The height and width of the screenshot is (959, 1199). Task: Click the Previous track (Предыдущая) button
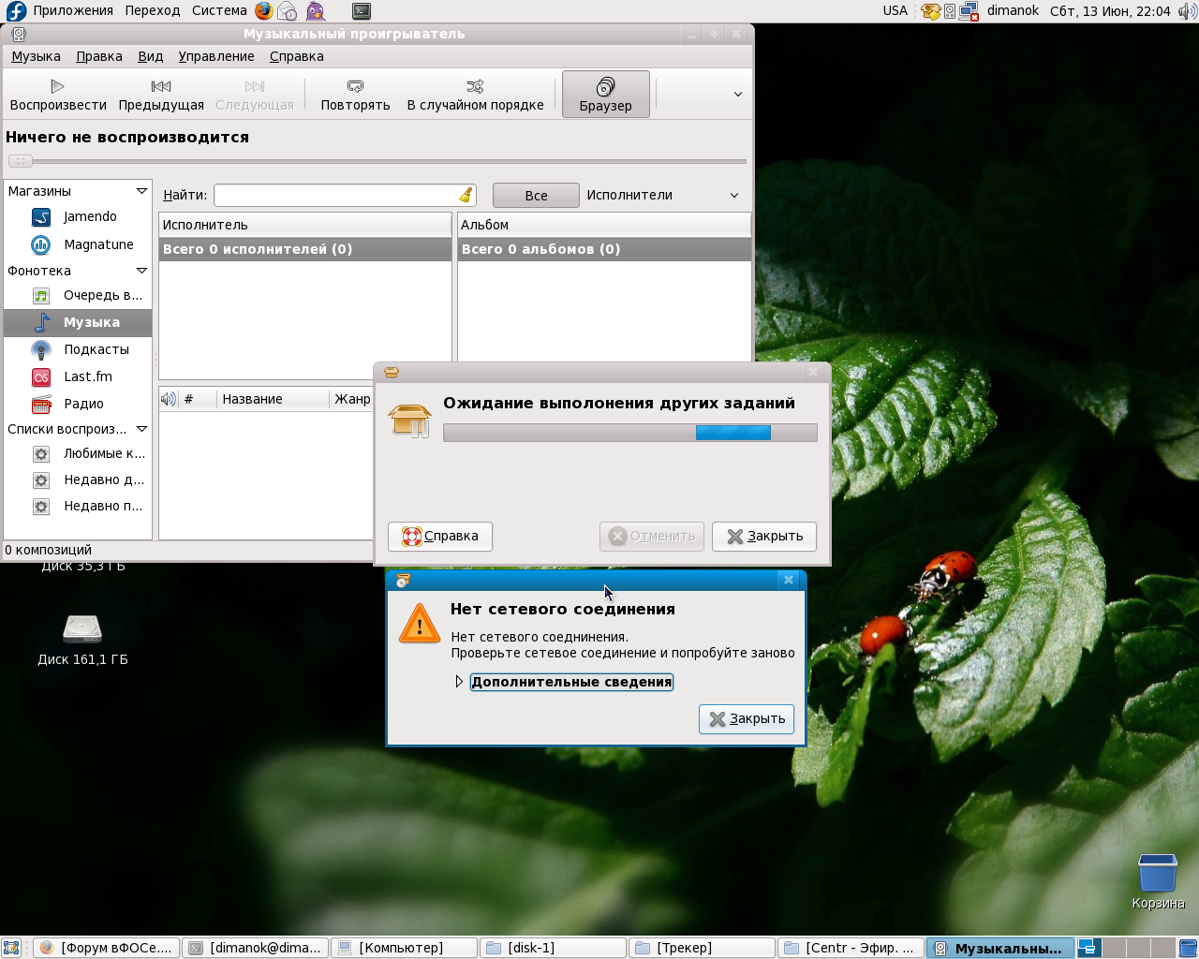[161, 95]
